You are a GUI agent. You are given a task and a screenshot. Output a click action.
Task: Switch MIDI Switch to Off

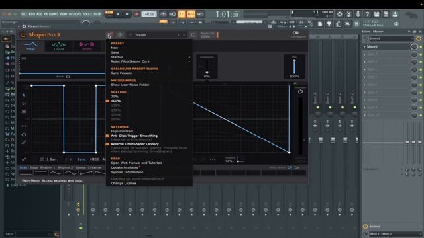[290, 167]
